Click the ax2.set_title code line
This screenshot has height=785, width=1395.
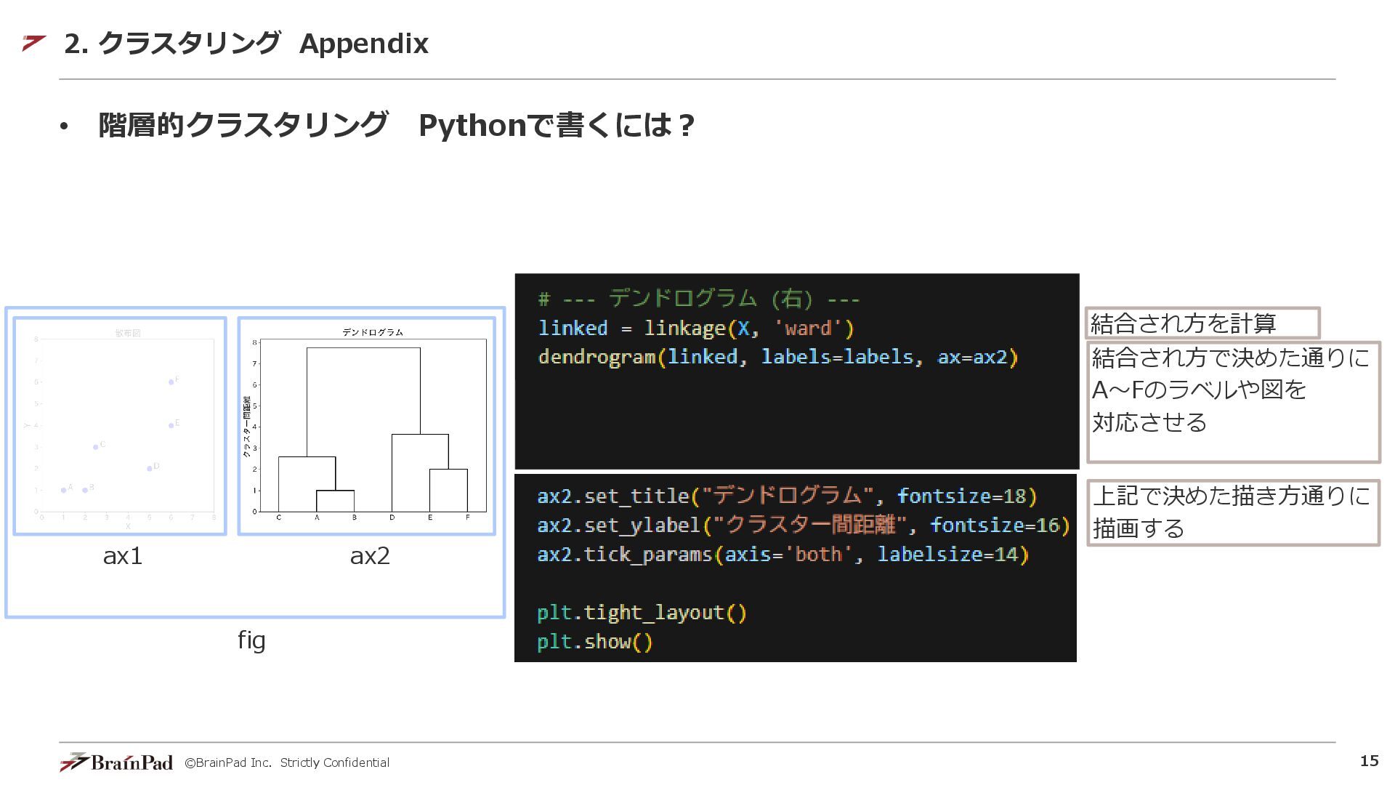pos(787,496)
